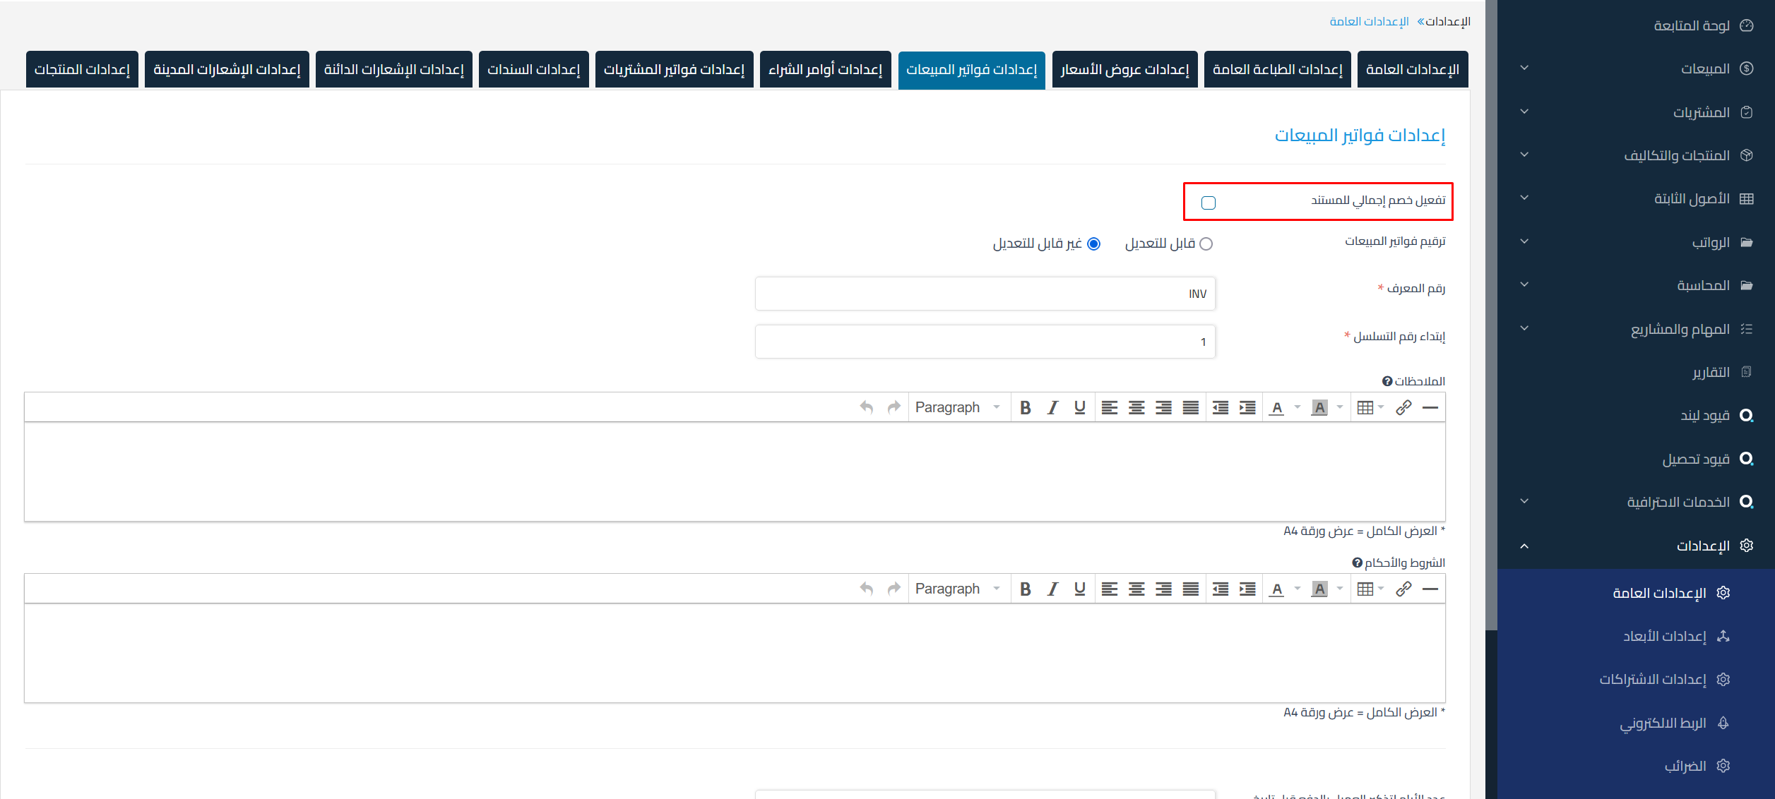Click the الإعدادات العامة breadcrumb link

(1369, 21)
